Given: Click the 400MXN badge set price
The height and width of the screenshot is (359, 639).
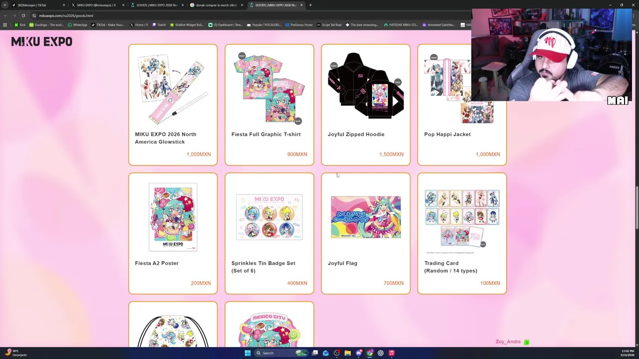Looking at the screenshot, I should pos(297,283).
